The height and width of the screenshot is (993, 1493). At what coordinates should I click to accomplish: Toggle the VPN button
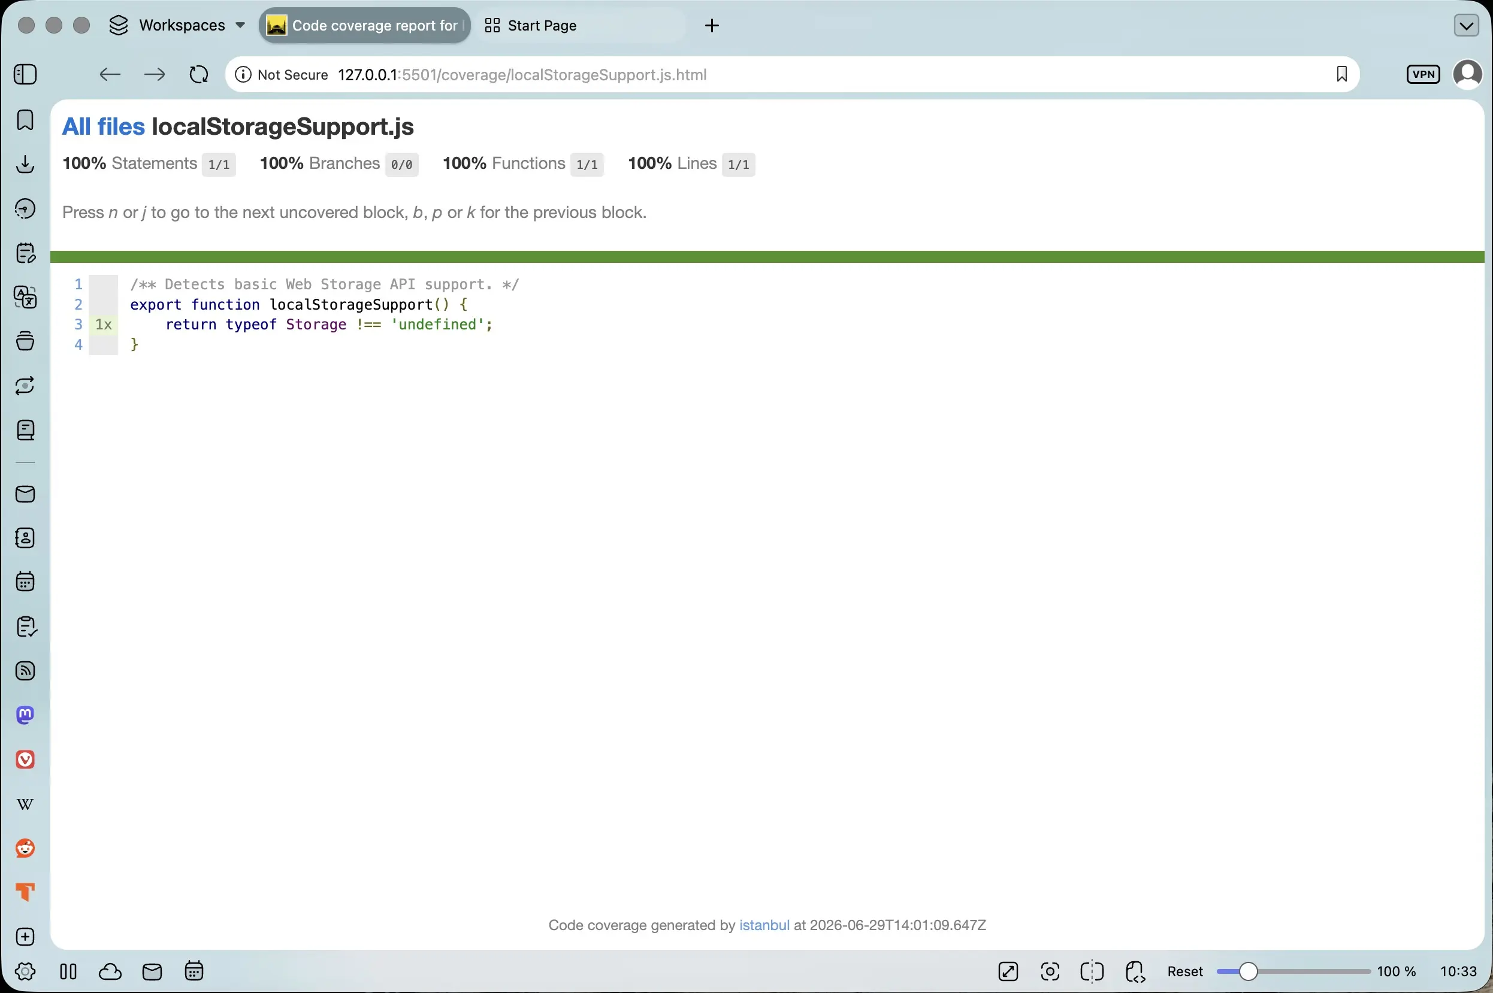(1424, 75)
